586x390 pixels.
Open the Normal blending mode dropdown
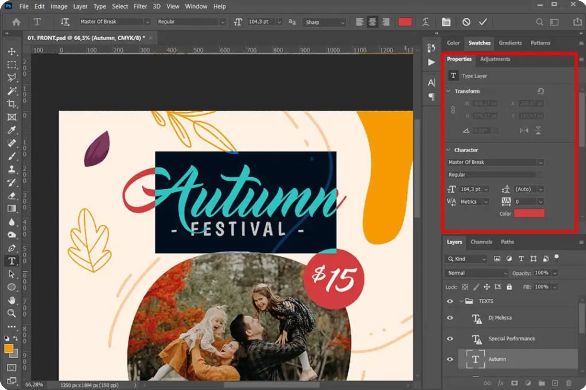click(x=476, y=273)
